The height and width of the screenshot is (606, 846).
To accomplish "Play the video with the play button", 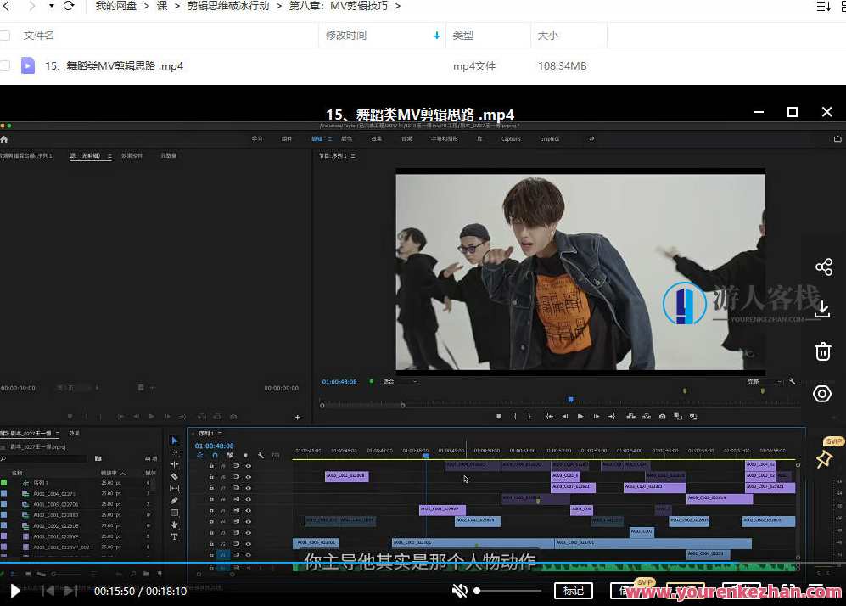I will click(x=15, y=591).
